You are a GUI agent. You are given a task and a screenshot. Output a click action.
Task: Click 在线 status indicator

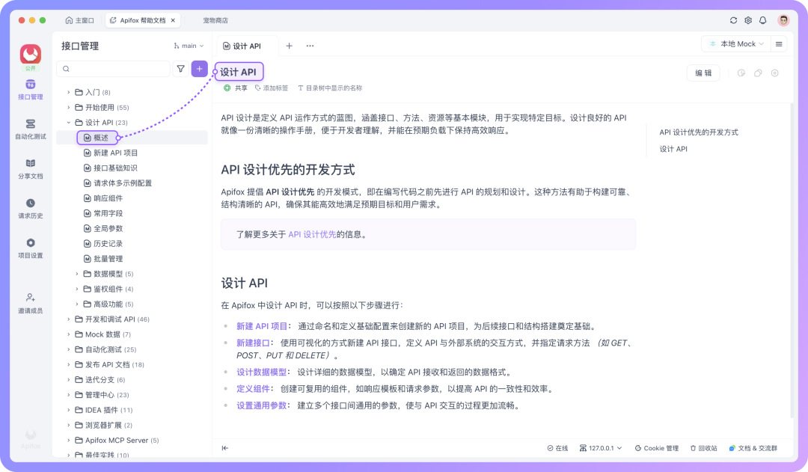[557, 448]
